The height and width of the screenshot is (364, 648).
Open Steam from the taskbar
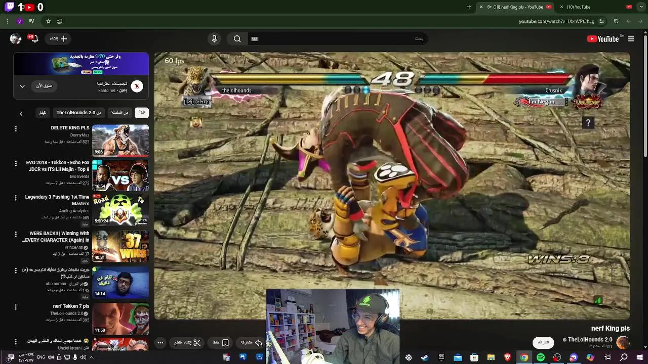tap(425, 357)
